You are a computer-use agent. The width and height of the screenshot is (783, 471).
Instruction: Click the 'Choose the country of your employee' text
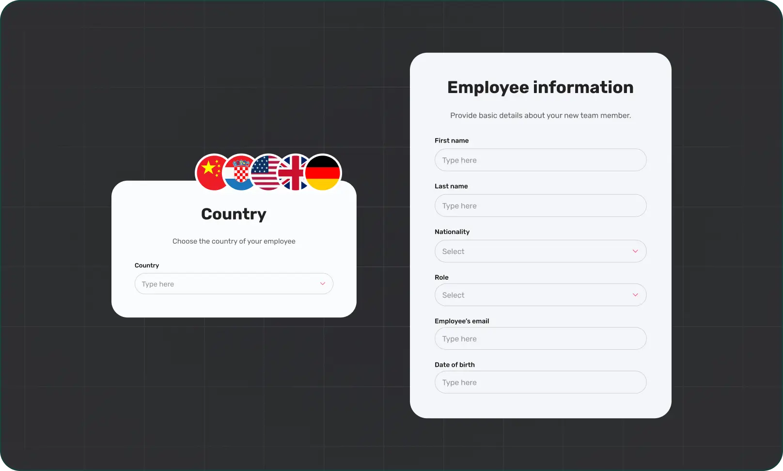[x=234, y=241]
